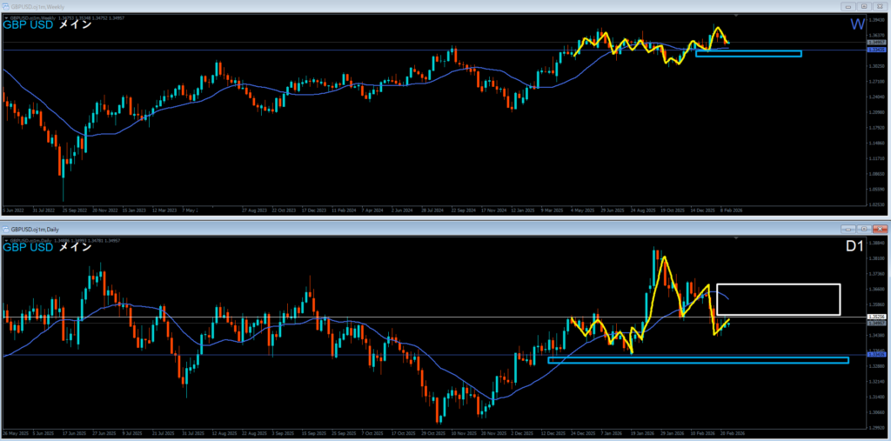The height and width of the screenshot is (441, 891).
Task: Click the '15 Sep 2025' date on Daily time axis
Action: point(313,433)
